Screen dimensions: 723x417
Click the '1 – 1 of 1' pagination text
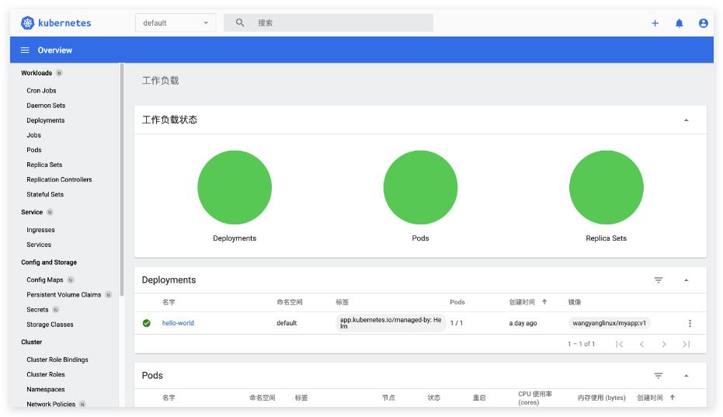point(582,344)
